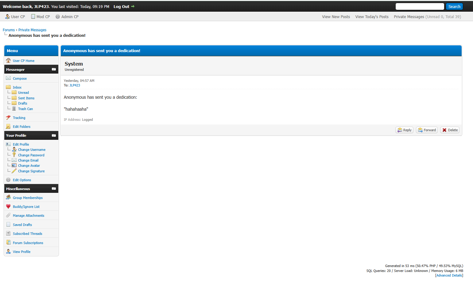Click the Change Password key icon
This screenshot has width=473, height=283.
pos(14,155)
